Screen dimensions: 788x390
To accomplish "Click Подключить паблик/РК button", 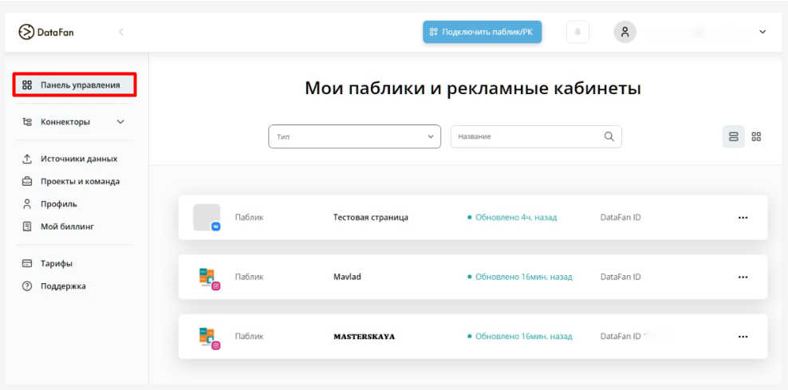I will pyautogui.click(x=482, y=32).
